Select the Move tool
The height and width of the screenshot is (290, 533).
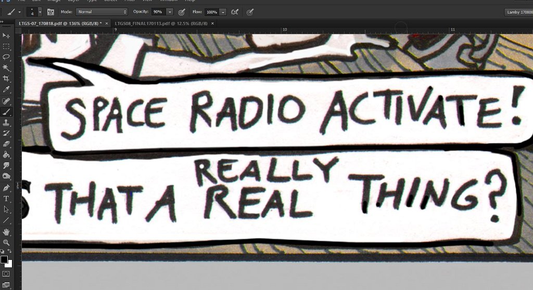point(6,35)
